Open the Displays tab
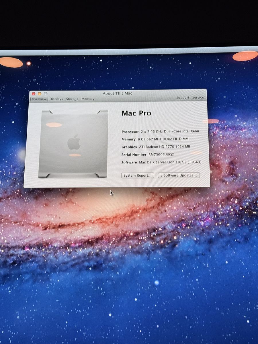This screenshot has width=258, height=344. click(56, 99)
